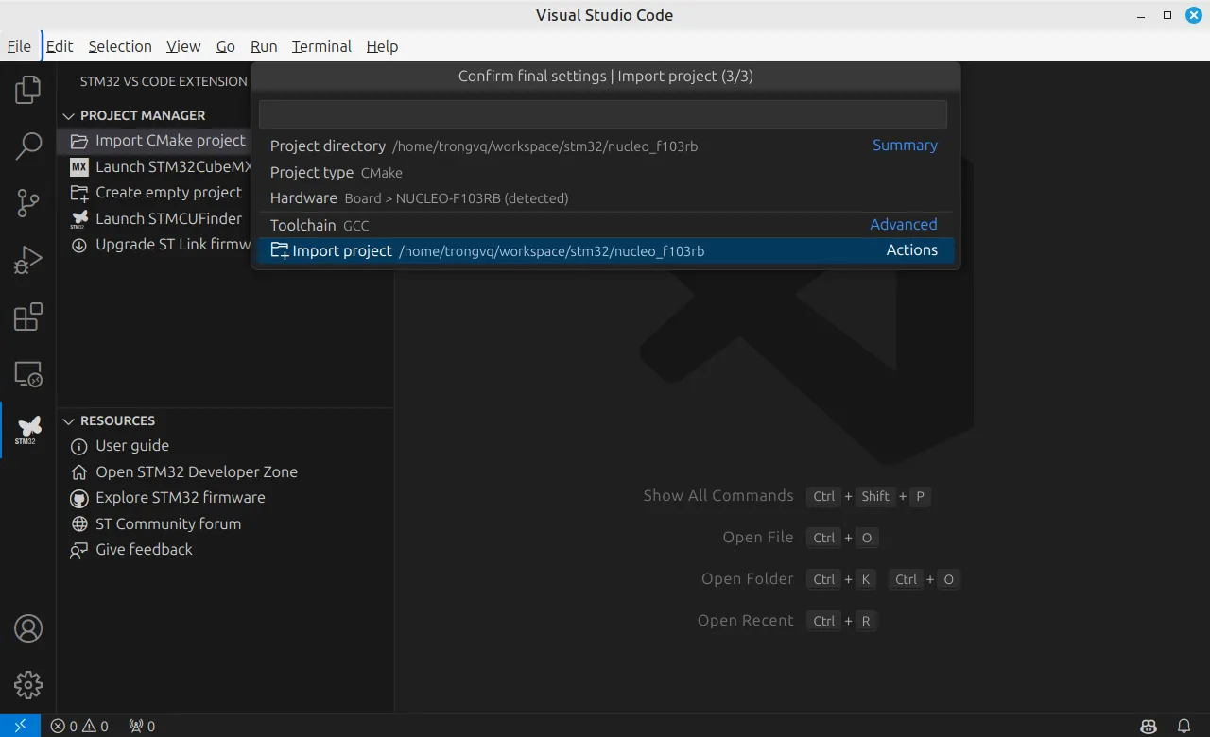Click the Upgrade ST Link firmware label
Screen dimensions: 1210x737
click(x=172, y=245)
